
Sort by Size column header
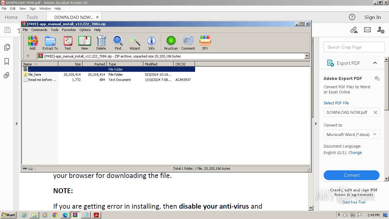point(70,64)
